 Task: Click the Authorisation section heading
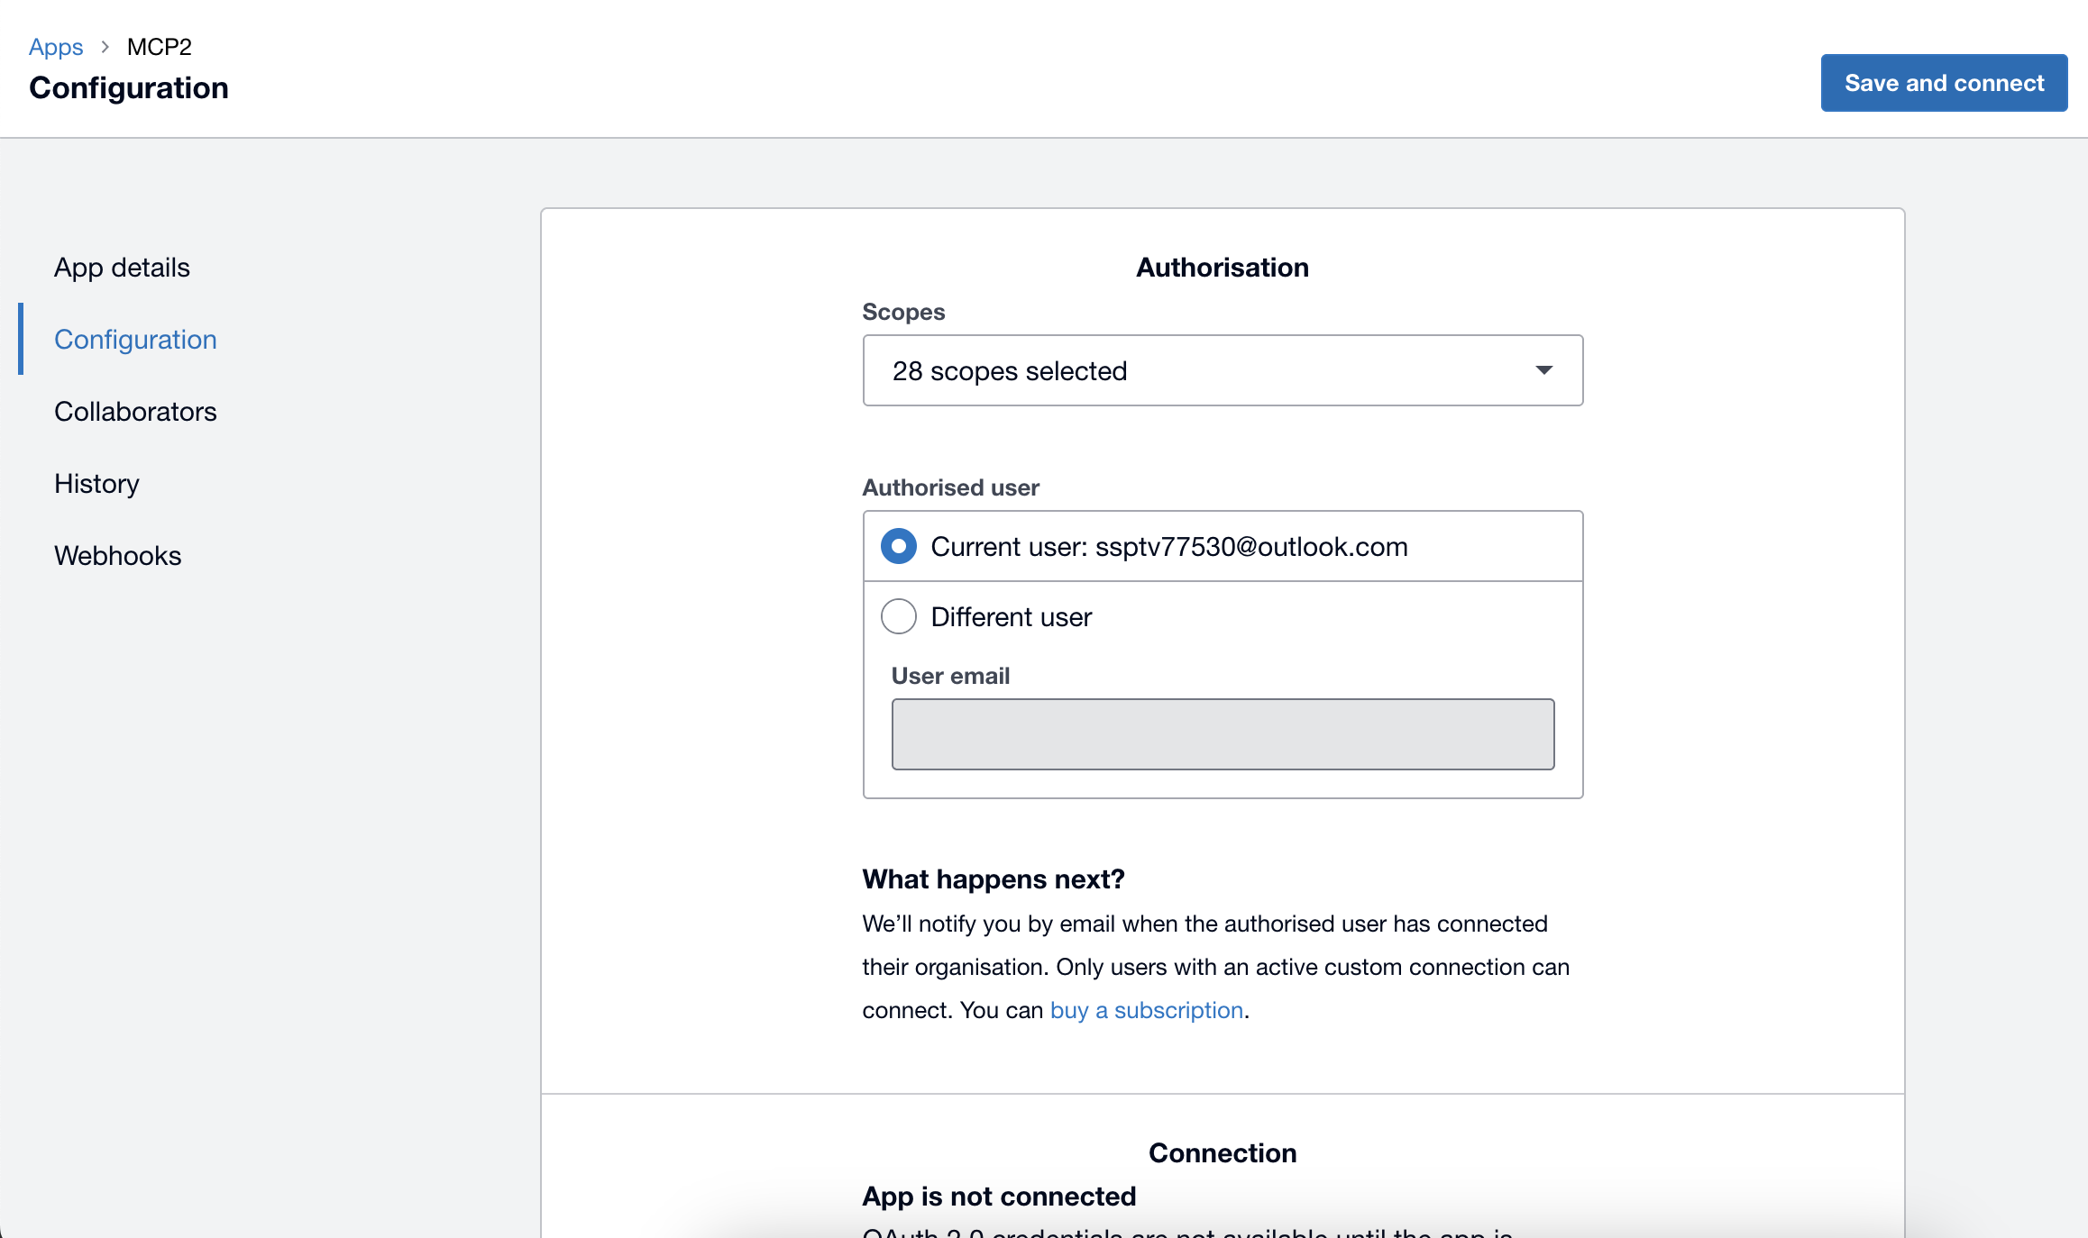pyautogui.click(x=1222, y=268)
